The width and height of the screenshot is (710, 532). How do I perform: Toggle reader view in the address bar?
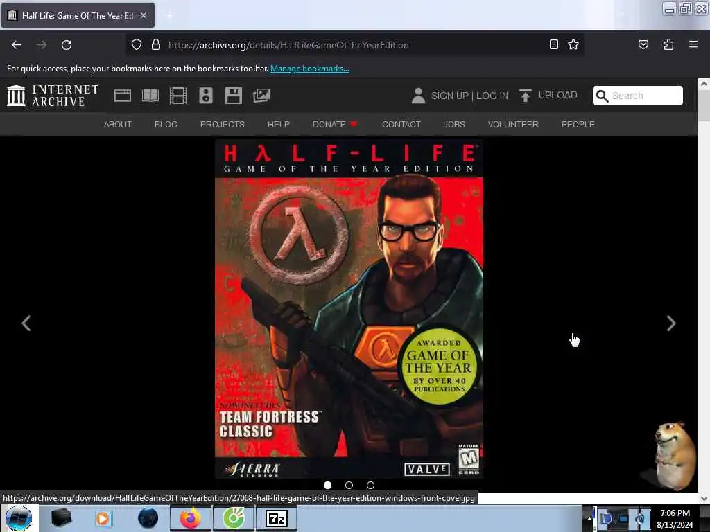coord(553,45)
